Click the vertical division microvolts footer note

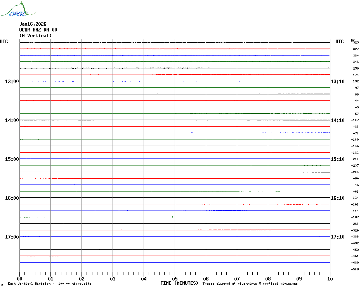[49, 284]
